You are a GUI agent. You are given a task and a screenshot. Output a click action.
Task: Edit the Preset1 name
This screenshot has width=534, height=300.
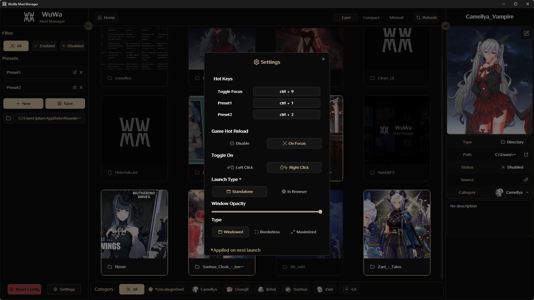tap(75, 72)
